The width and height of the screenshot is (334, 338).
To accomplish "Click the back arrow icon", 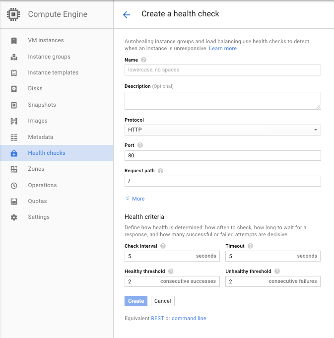I will [127, 15].
